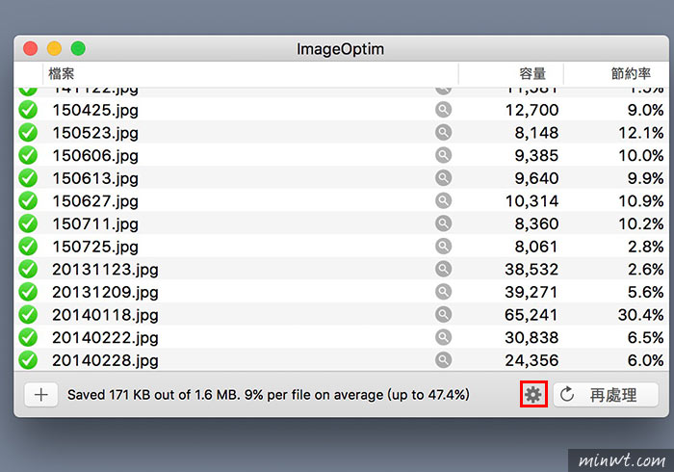Click savings value 5.6%
This screenshot has height=472, width=674.
pos(646,293)
